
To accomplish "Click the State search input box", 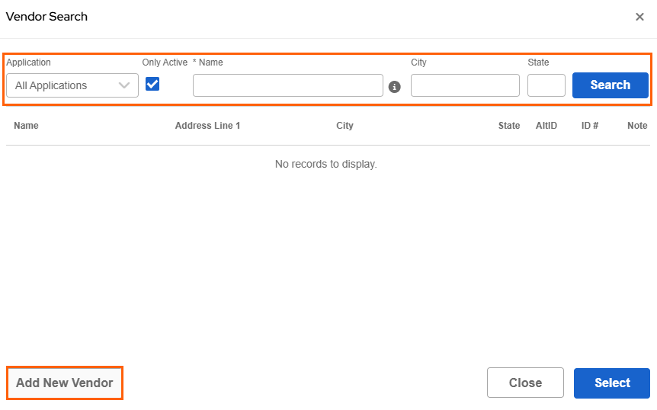I will (546, 85).
